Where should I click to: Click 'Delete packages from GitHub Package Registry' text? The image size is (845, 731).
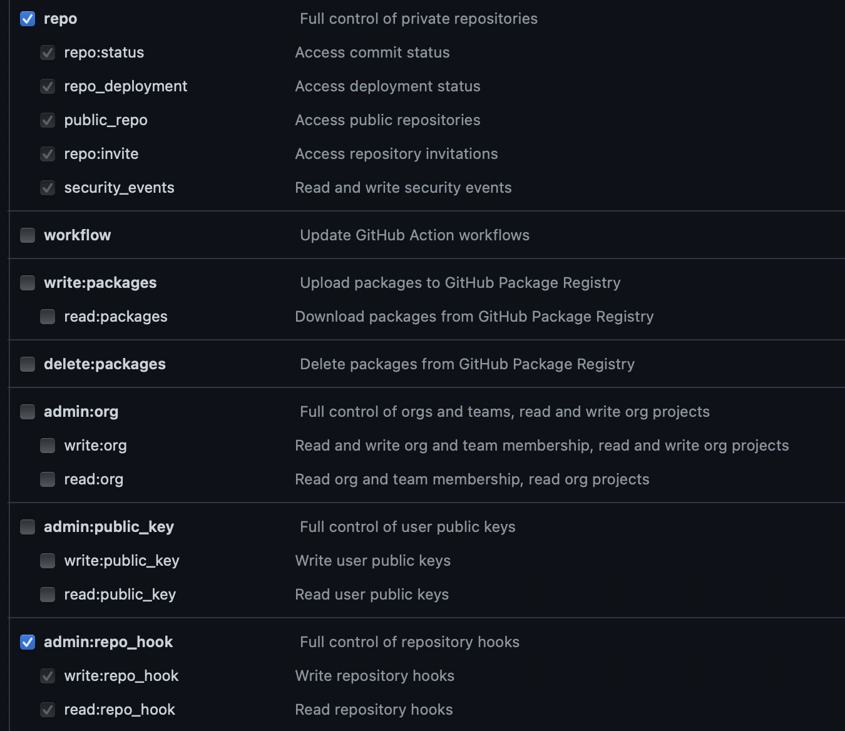pos(468,364)
